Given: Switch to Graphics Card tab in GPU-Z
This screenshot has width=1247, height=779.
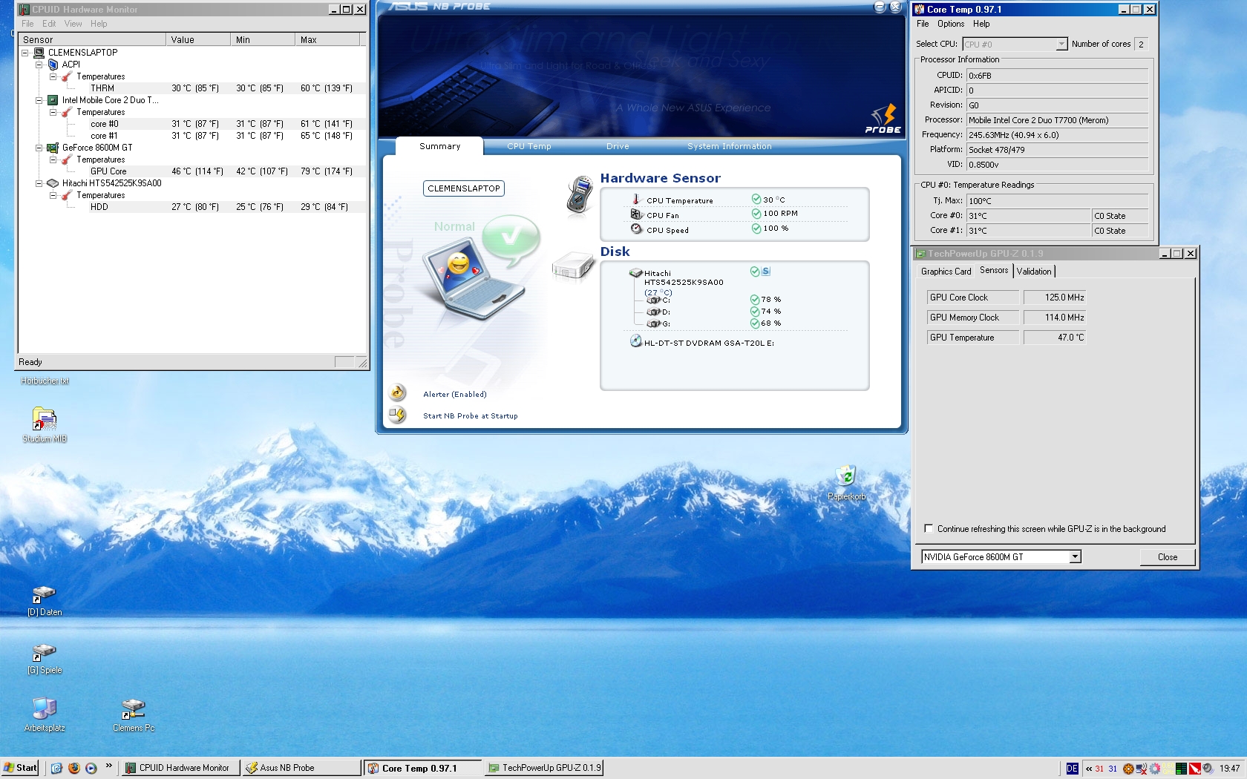Looking at the screenshot, I should tap(946, 272).
